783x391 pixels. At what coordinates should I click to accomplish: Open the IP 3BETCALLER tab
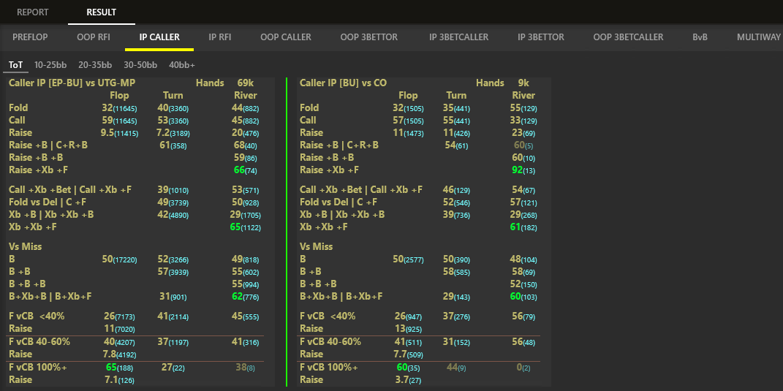pos(458,37)
